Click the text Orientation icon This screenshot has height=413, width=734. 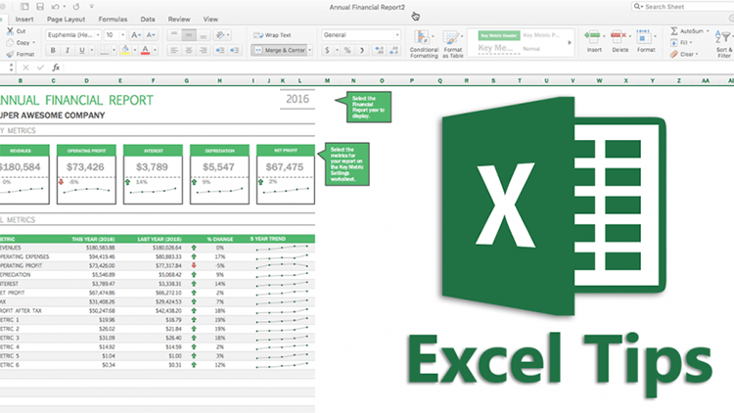[x=220, y=35]
